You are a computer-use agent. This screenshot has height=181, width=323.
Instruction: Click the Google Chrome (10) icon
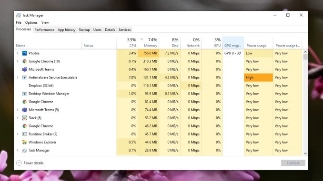click(x=24, y=61)
